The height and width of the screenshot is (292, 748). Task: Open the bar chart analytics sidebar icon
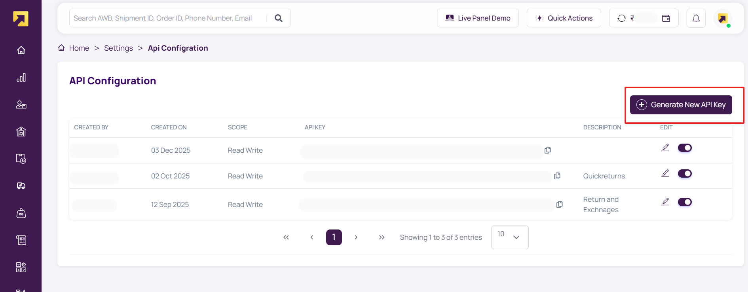[21, 78]
